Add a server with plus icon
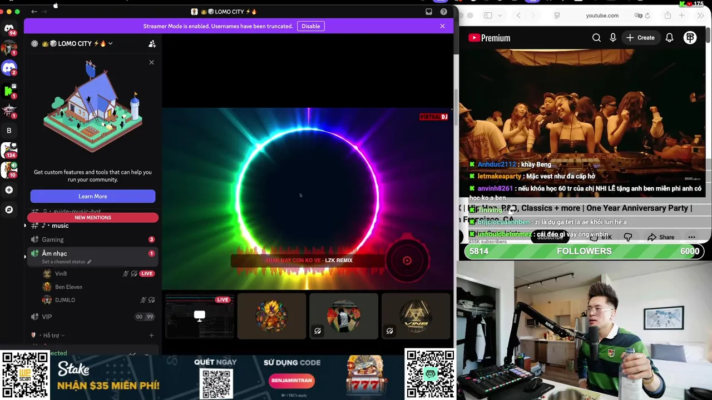This screenshot has width=712, height=400. pyautogui.click(x=9, y=190)
